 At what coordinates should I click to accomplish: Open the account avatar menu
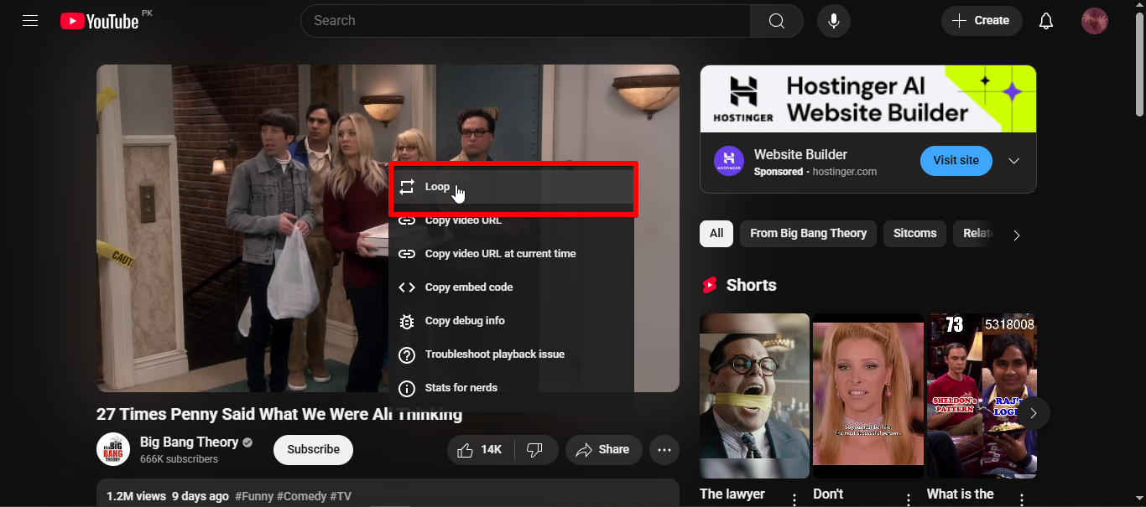pos(1094,21)
